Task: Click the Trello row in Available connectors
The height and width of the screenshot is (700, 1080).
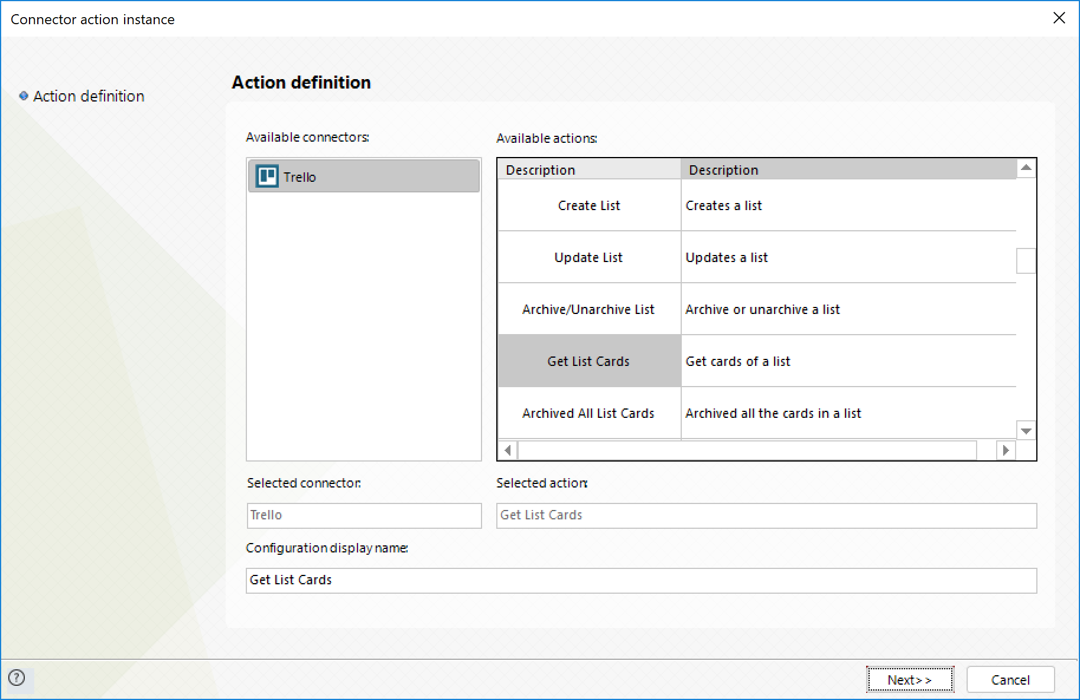Action: click(x=364, y=176)
